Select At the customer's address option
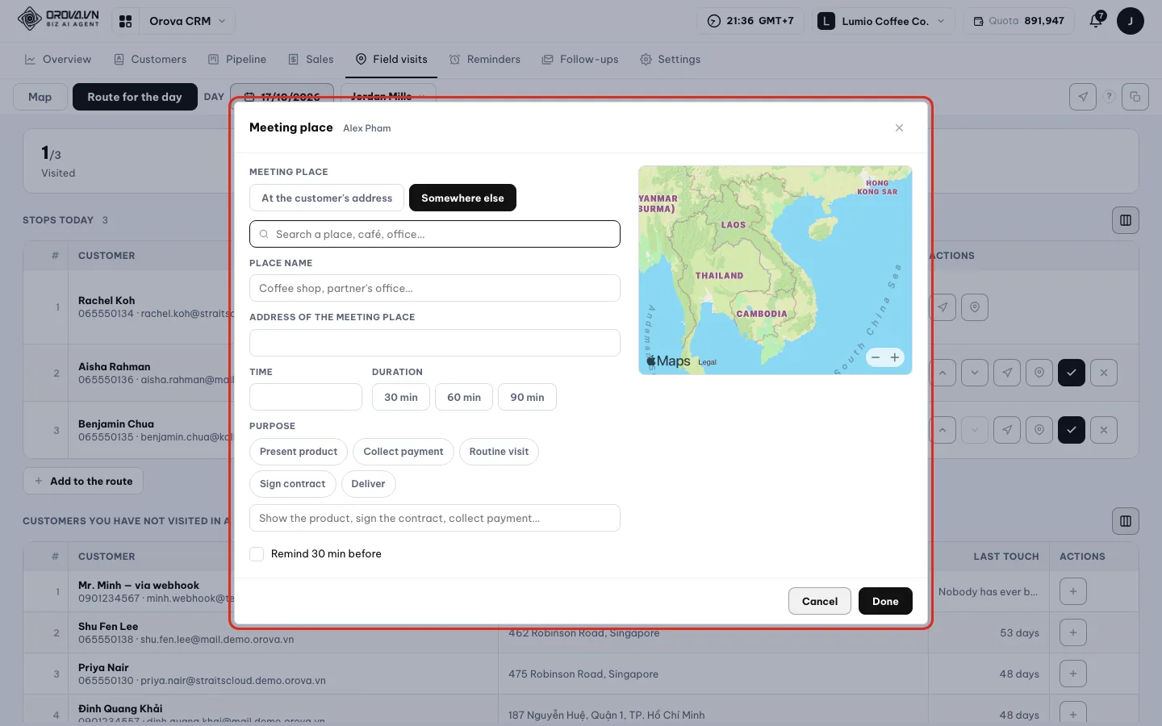 click(327, 198)
